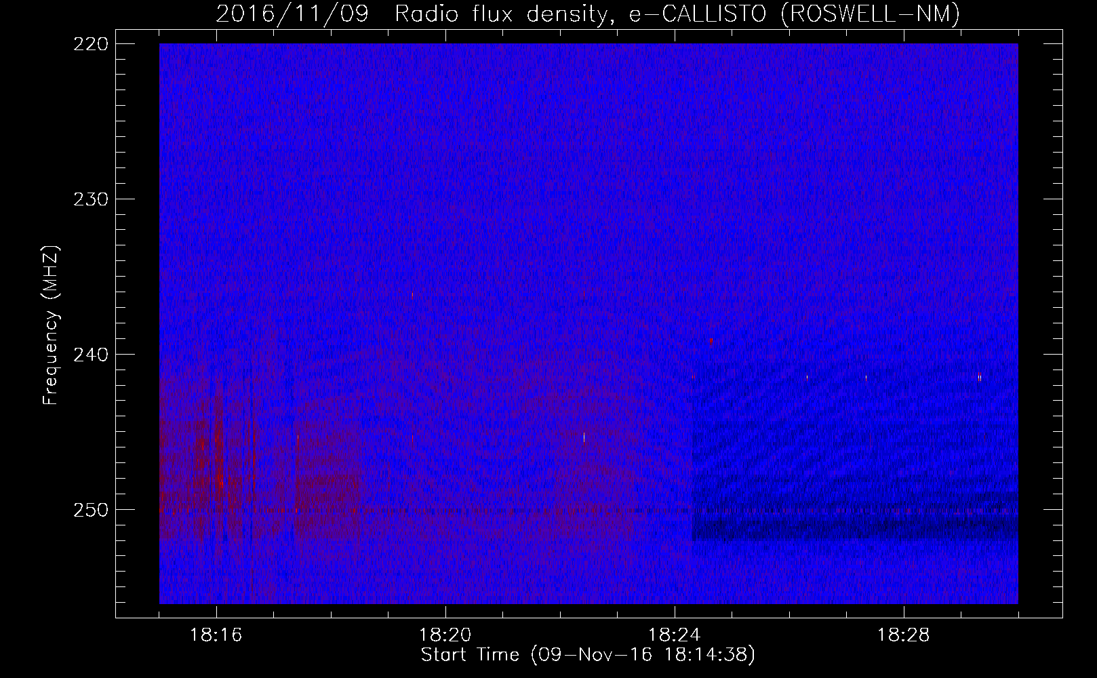This screenshot has height=678, width=1097.
Task: Select the Frequency (MHZ) axis label
Action: tap(51, 325)
